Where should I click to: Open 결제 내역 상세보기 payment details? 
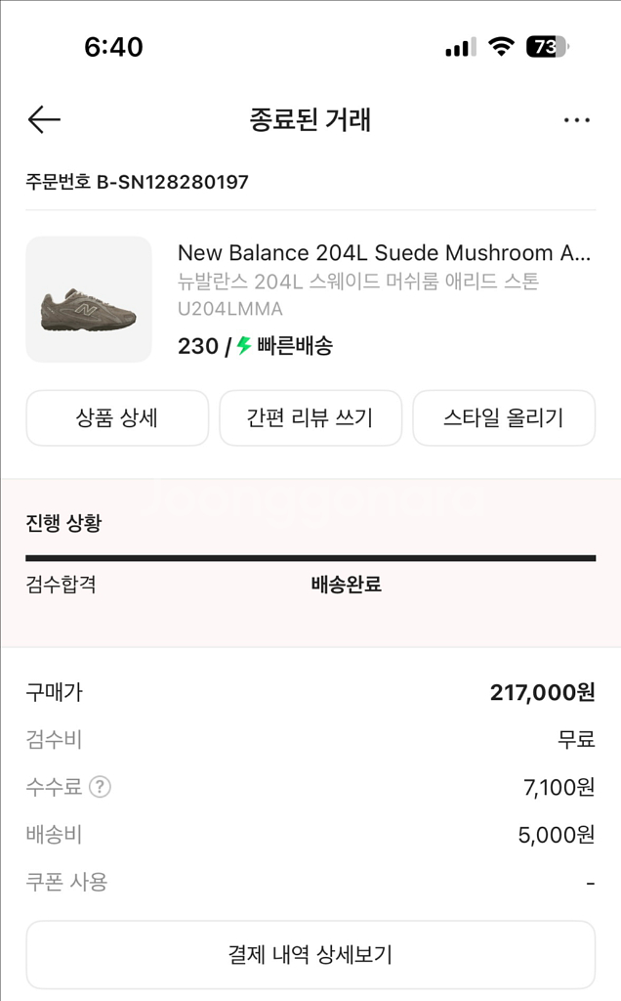310,954
